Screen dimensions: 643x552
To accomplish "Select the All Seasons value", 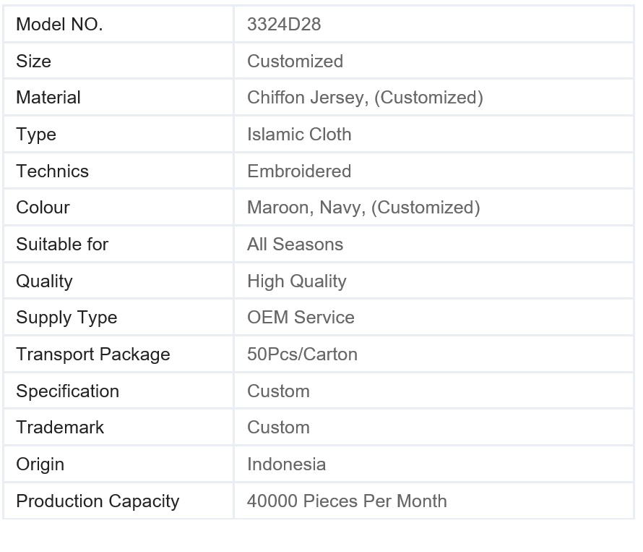I will pos(295,245).
